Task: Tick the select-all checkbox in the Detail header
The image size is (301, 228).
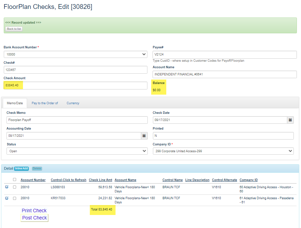Action: [15, 180]
